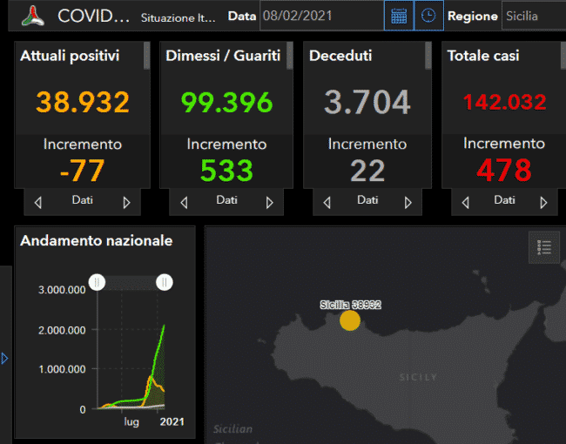Image resolution: width=566 pixels, height=444 pixels.
Task: Click the 99.396 recovered value
Action: point(226,102)
